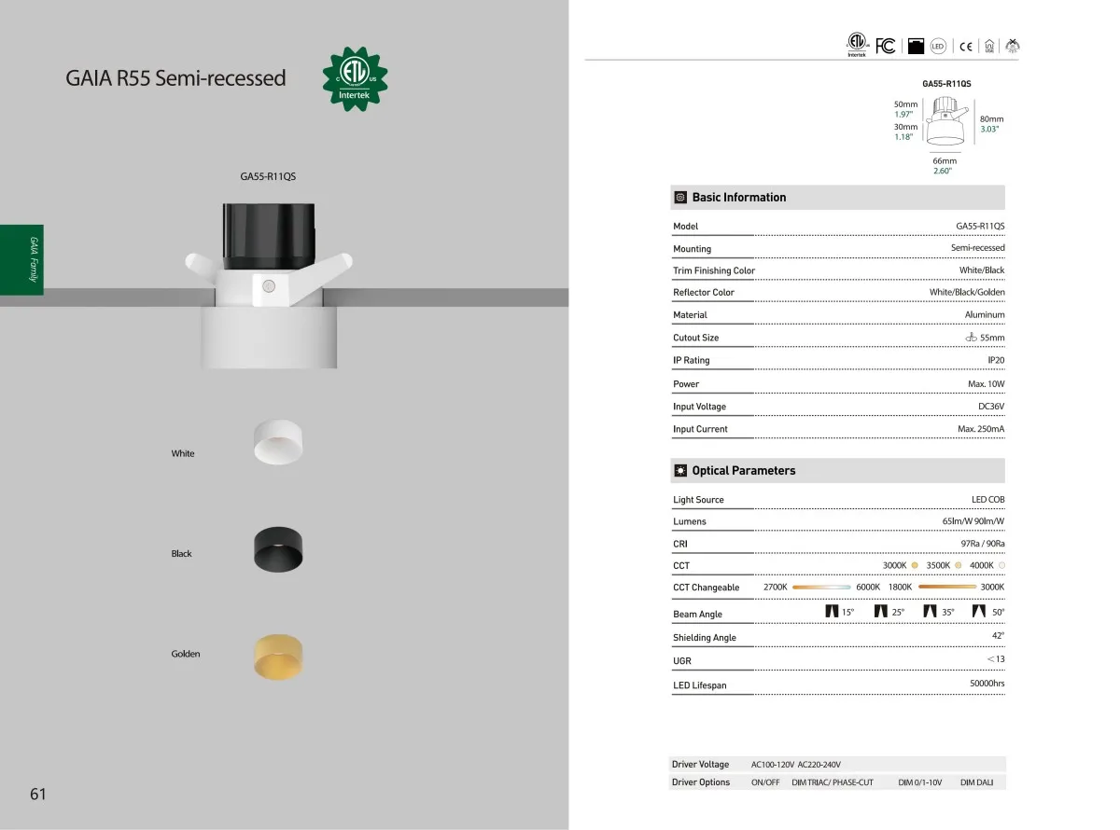
Task: Click the '50000hrs' lifespan value
Action: click(987, 684)
